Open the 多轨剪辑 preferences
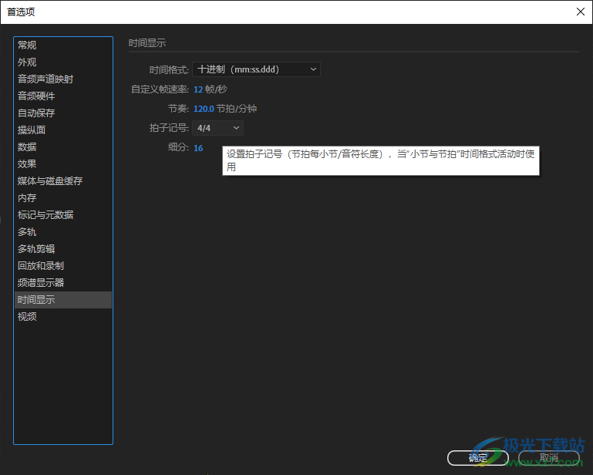Image resolution: width=593 pixels, height=475 pixels. (x=37, y=249)
